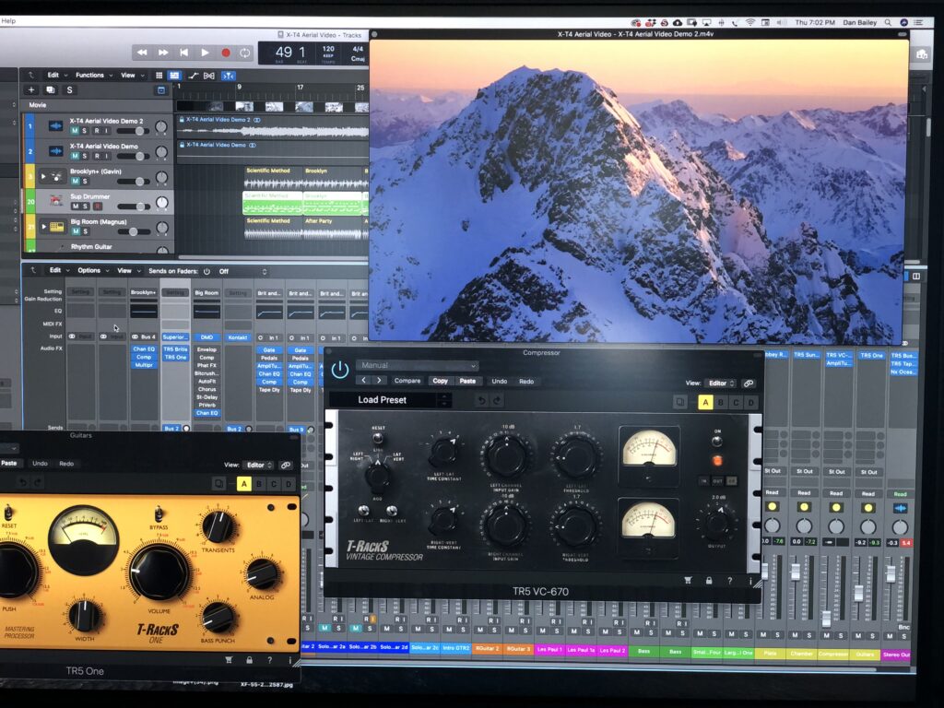Start playback with the Play button
This screenshot has height=708, width=944.
(205, 53)
